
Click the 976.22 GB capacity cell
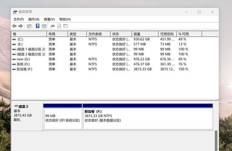point(142,59)
